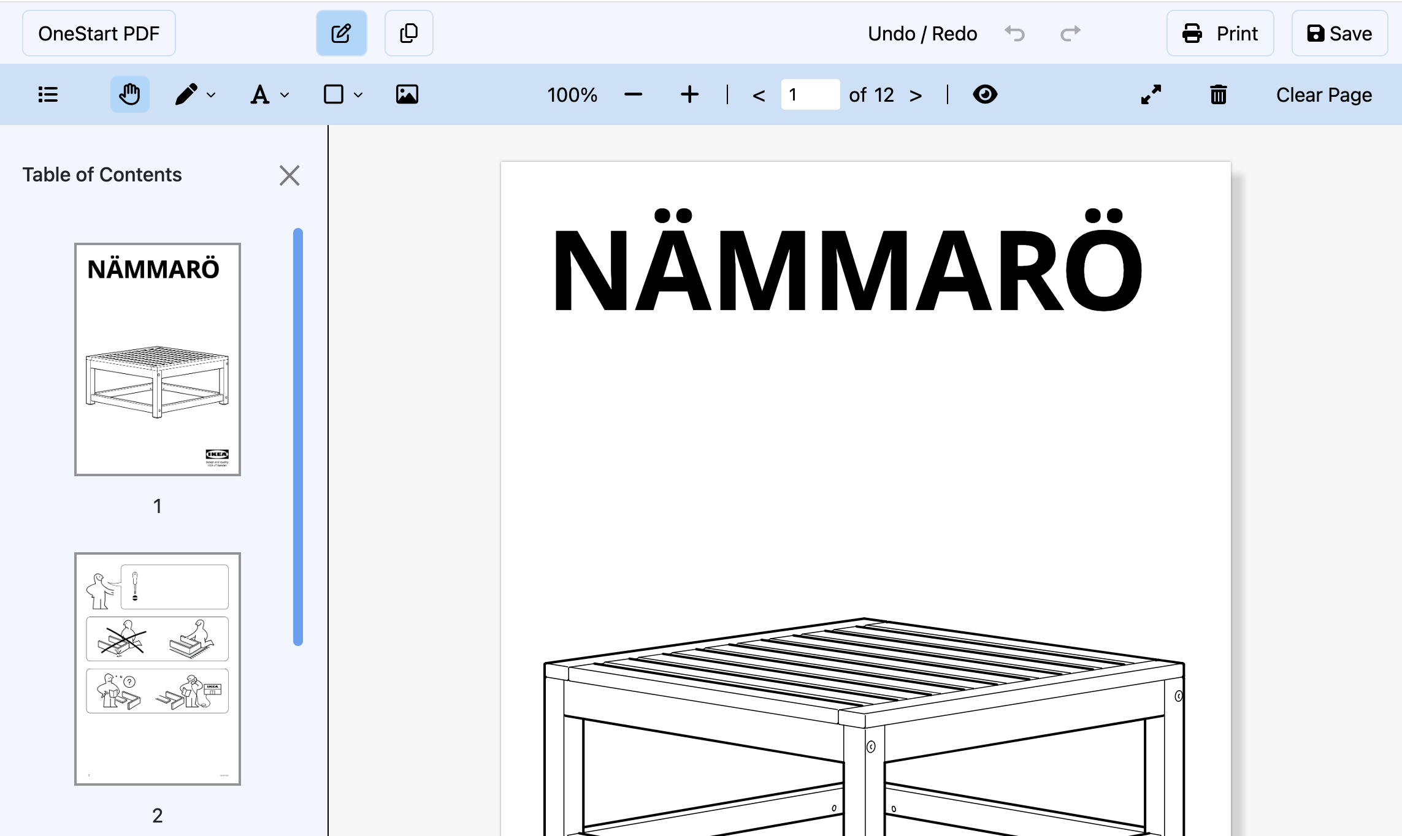Toggle the table of contents list icon
1402x836 pixels.
(x=48, y=94)
